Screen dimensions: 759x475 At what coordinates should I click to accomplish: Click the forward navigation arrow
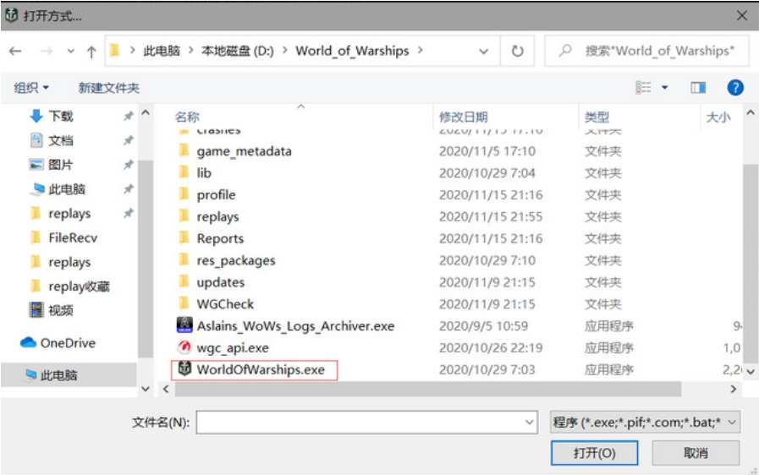(x=46, y=51)
